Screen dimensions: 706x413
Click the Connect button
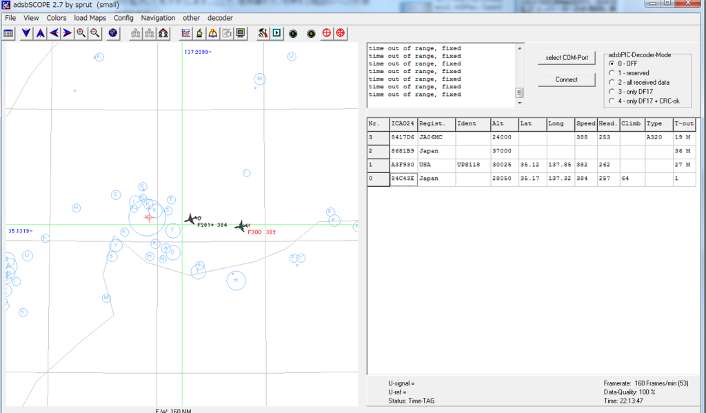tap(567, 80)
